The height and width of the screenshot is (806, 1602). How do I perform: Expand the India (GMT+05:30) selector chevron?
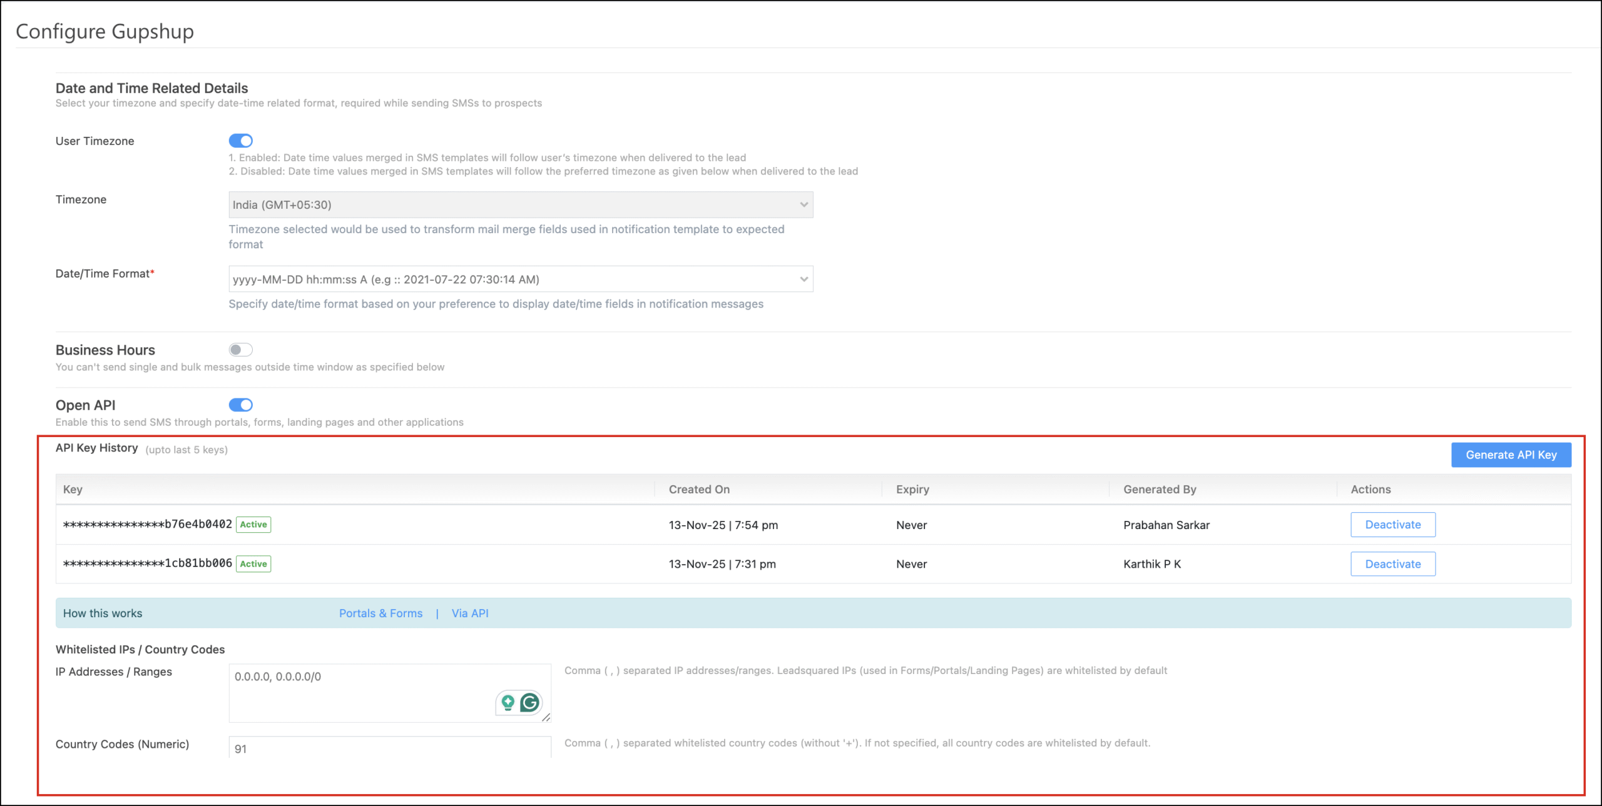(x=804, y=204)
